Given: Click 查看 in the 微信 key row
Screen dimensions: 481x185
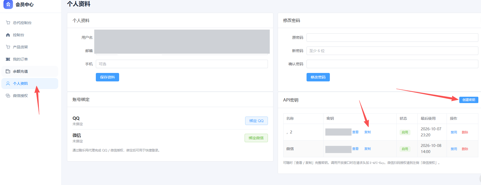Looking at the screenshot, I should pyautogui.click(x=355, y=149).
